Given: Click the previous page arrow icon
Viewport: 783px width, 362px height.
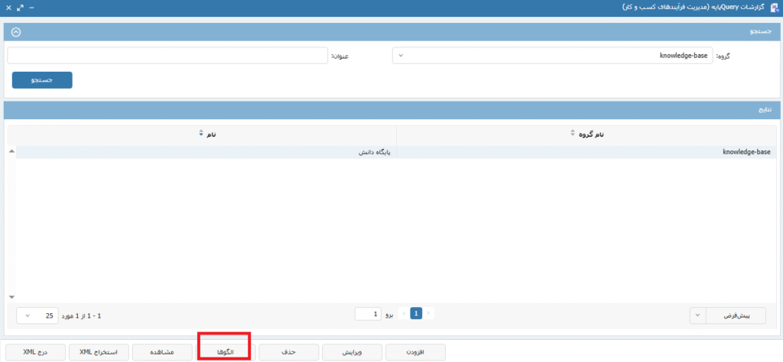Looking at the screenshot, I should [429, 314].
